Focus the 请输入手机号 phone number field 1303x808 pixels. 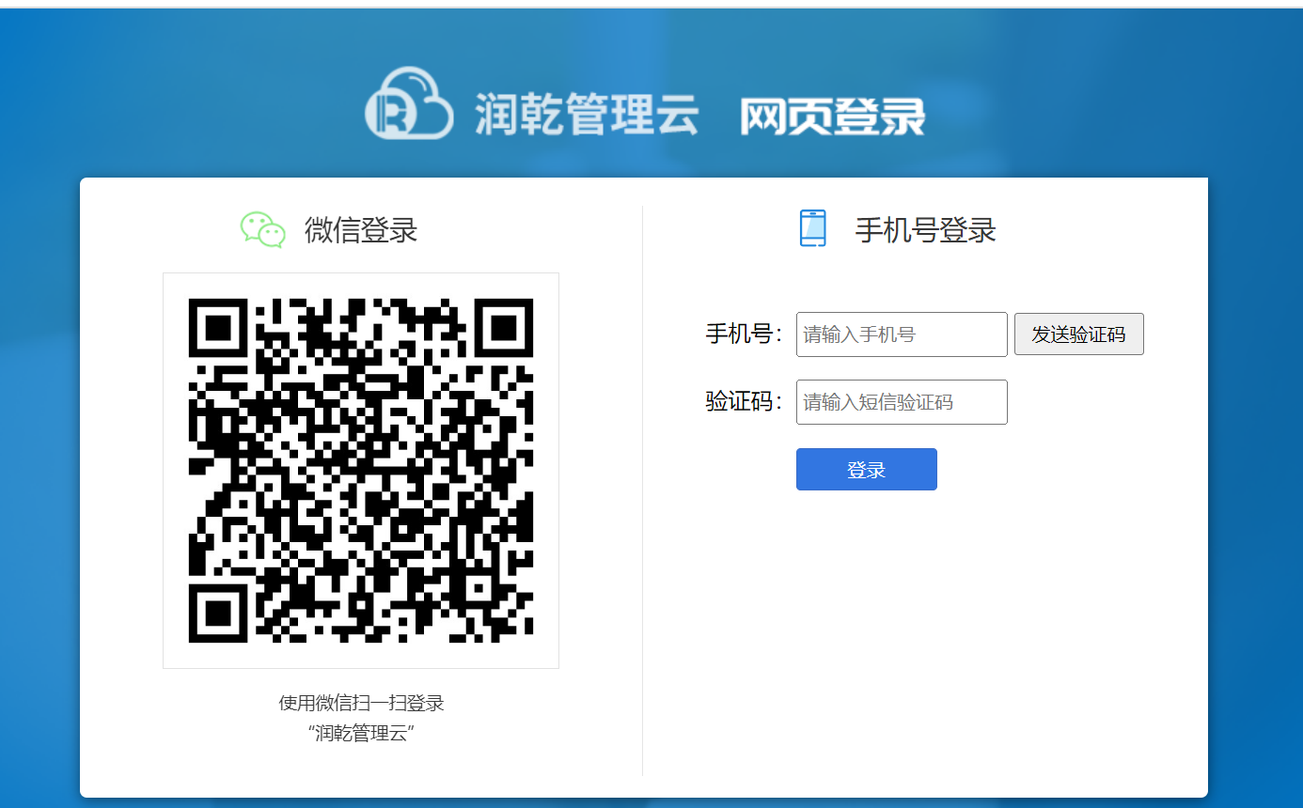click(902, 334)
